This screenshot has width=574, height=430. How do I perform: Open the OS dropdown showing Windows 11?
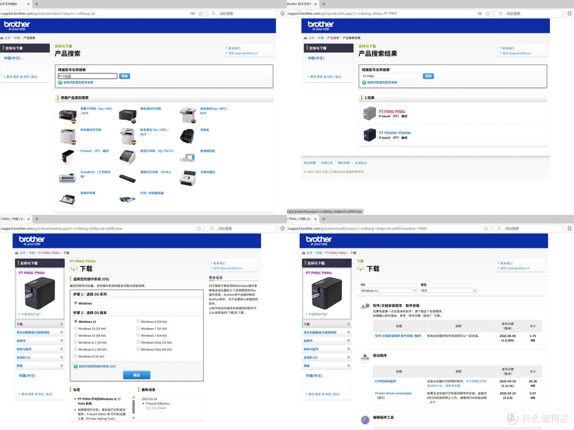[x=389, y=291]
